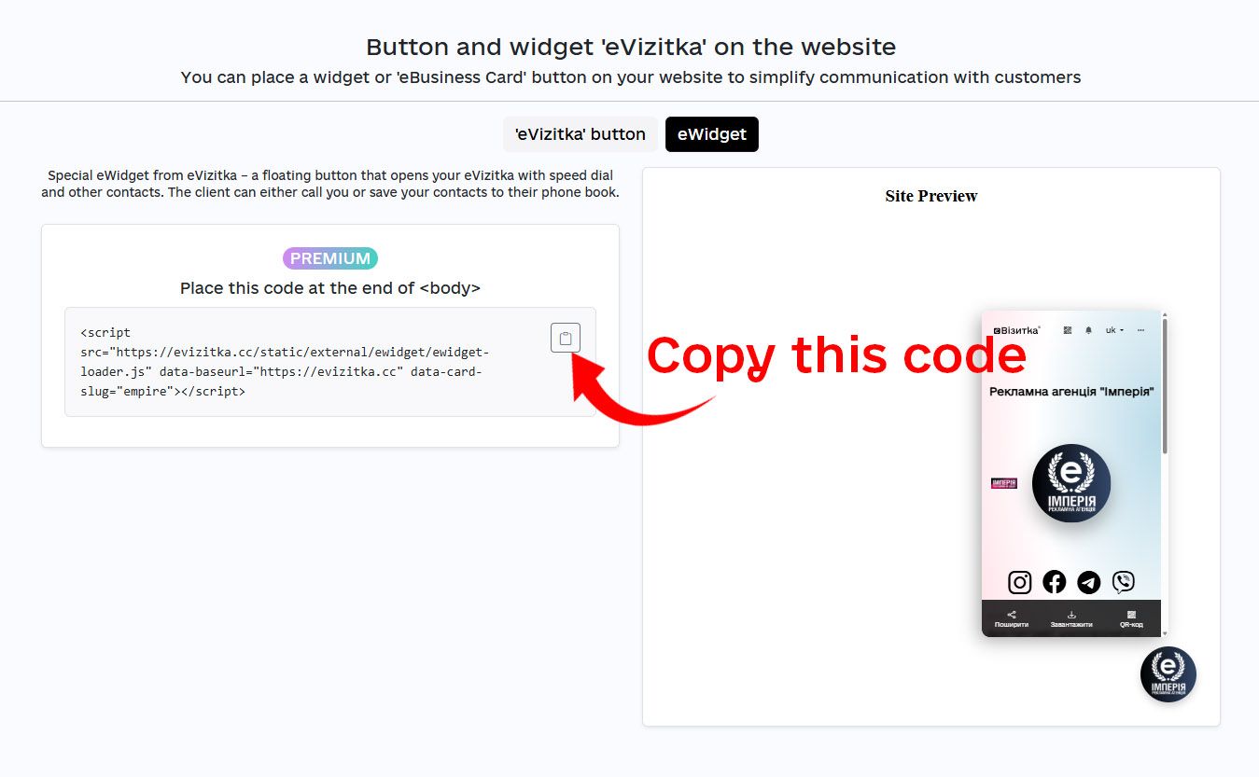Click the Поширити share button

click(1012, 618)
